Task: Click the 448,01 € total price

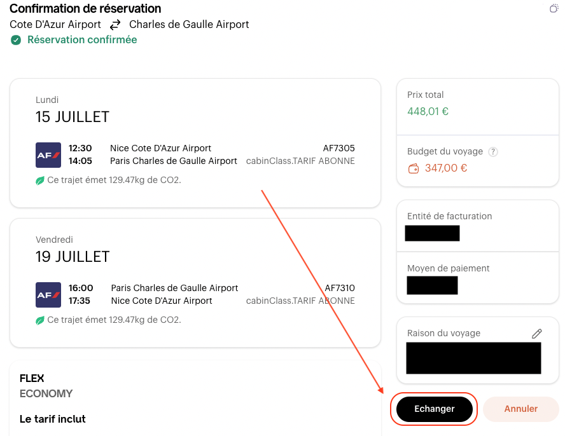Action: point(428,111)
